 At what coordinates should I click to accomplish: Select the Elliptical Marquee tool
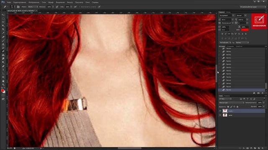[x=3, y=18]
